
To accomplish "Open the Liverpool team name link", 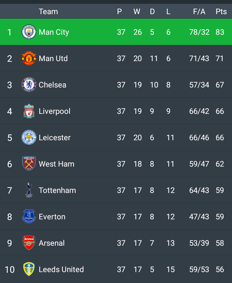I will 54,111.
